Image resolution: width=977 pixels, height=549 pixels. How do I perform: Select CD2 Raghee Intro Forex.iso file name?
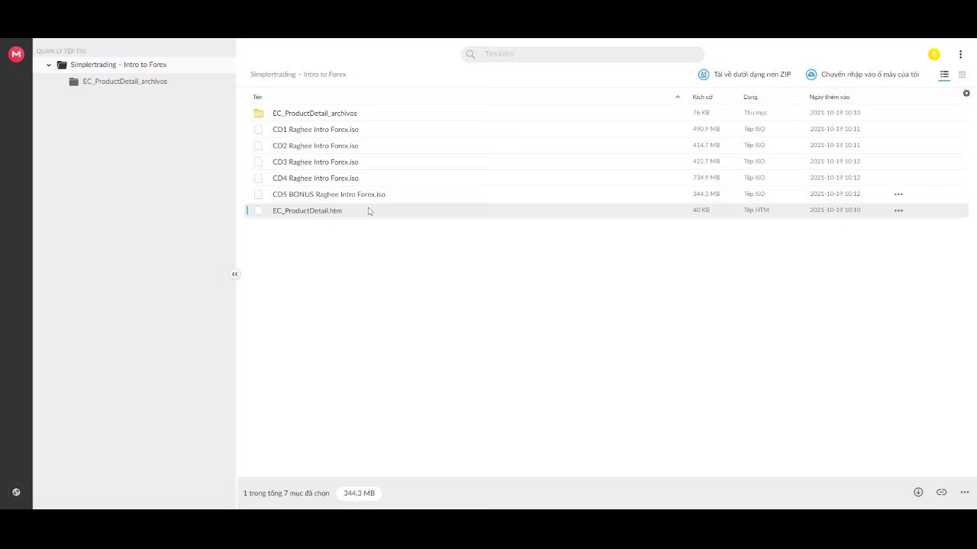(315, 146)
